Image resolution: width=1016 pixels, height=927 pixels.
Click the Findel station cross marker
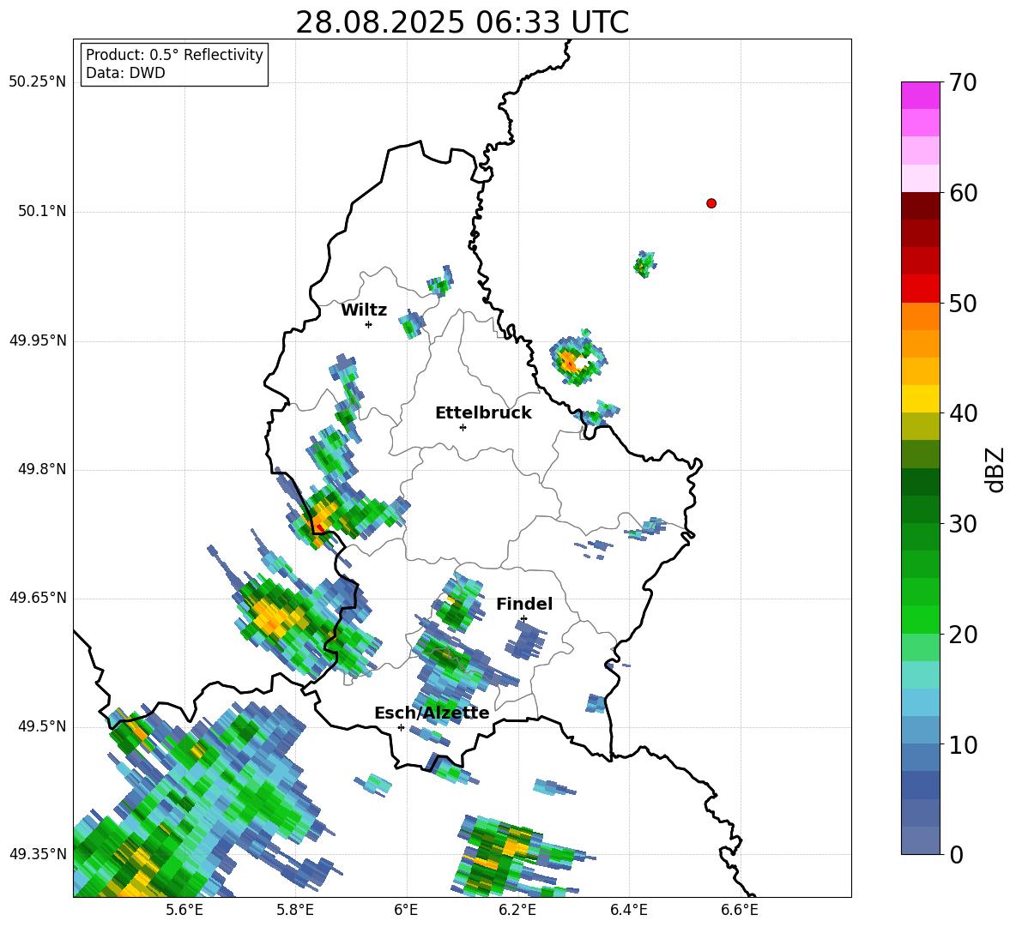click(523, 619)
